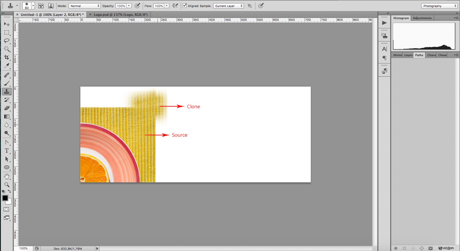
Task: Enable Aligned cloning option
Action: coord(184,6)
